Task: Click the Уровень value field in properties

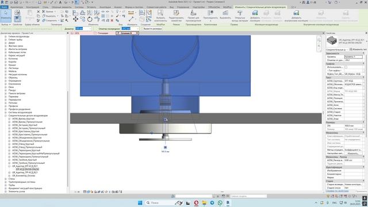Action: (353, 57)
